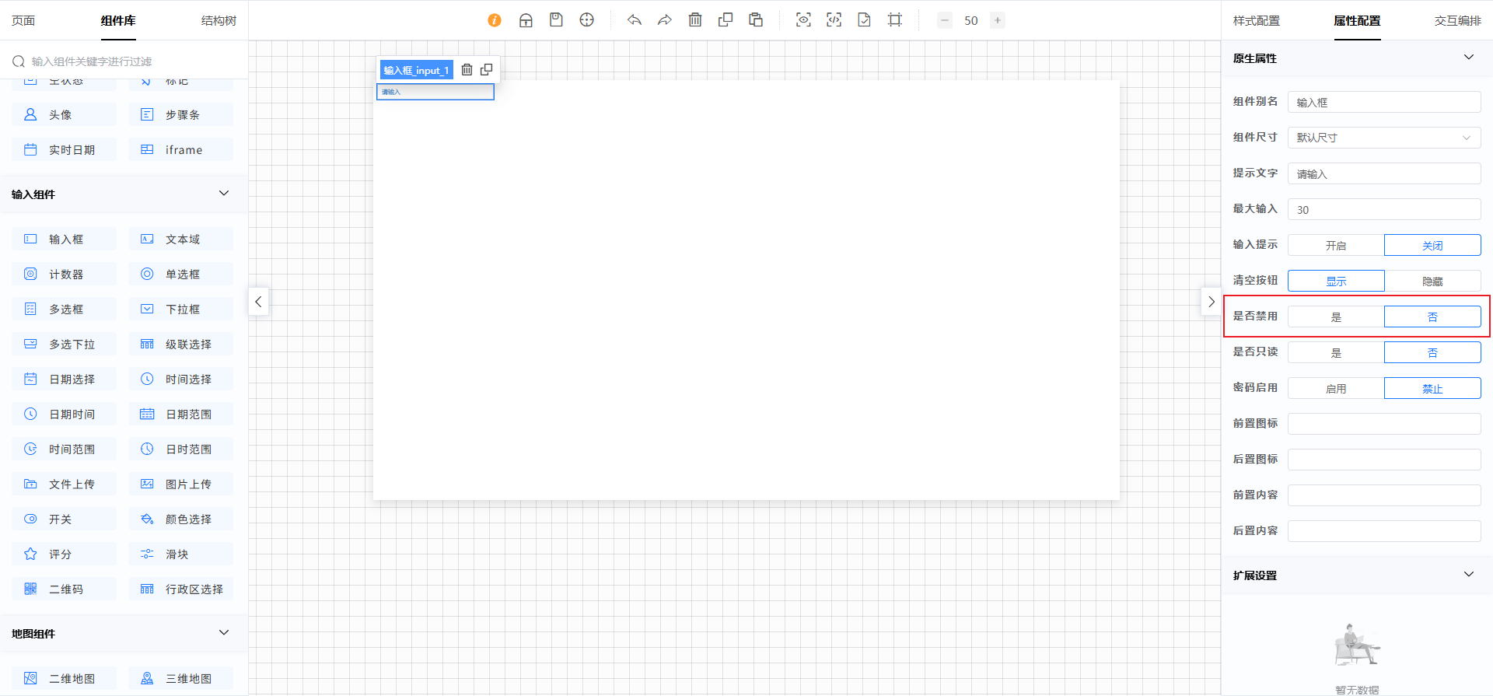Delete selected input component via label trash icon
The width and height of the screenshot is (1493, 696).
pyautogui.click(x=467, y=70)
